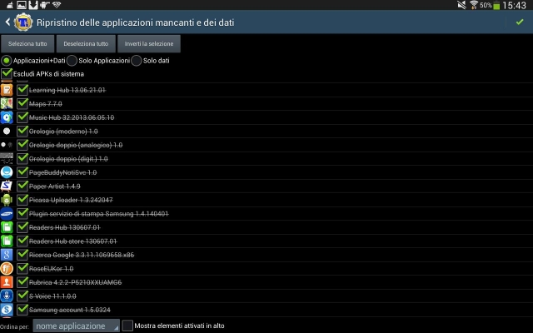Screen dimensions: 533x333
Task: Tap the back arrow in title bar
Action: coord(7,22)
